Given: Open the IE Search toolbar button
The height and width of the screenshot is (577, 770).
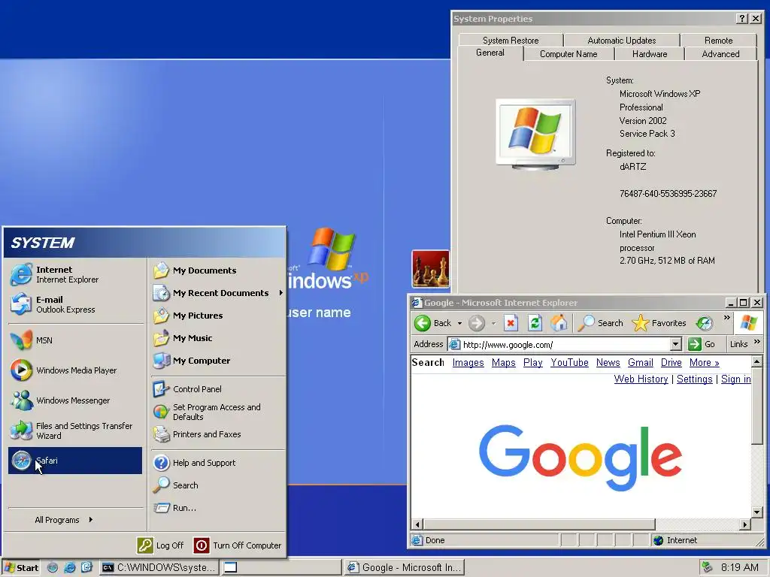Looking at the screenshot, I should 600,323.
